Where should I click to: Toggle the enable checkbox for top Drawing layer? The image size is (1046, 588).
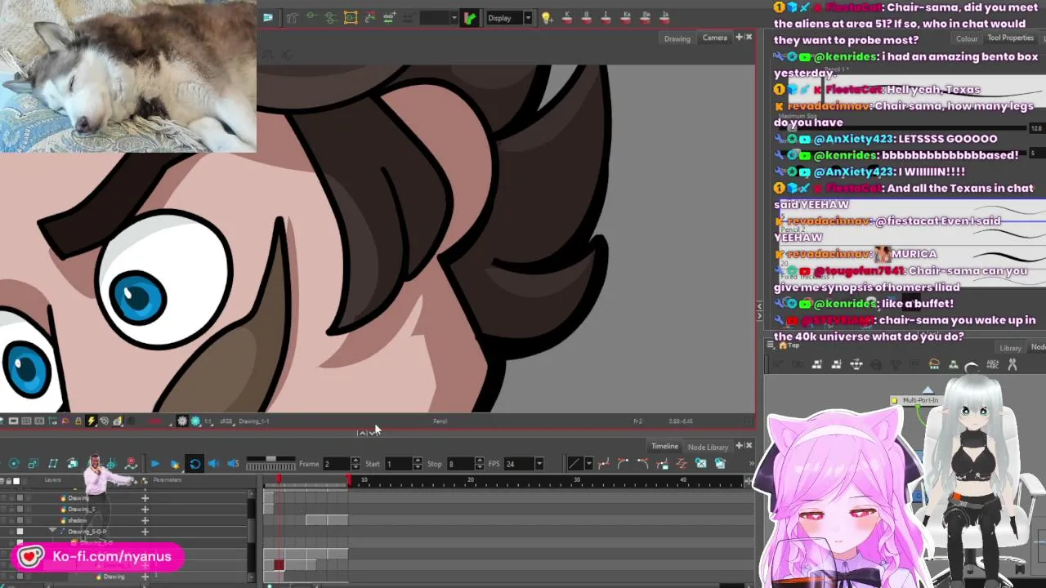pos(20,497)
